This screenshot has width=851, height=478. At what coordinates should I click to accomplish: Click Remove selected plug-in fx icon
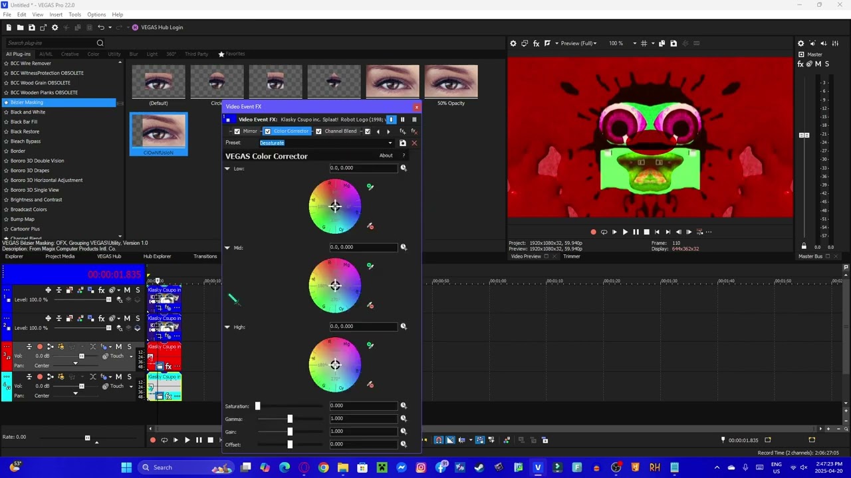414,131
